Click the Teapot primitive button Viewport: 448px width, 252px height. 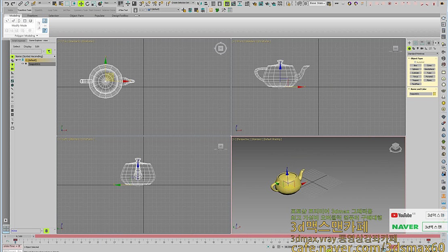click(x=415, y=80)
